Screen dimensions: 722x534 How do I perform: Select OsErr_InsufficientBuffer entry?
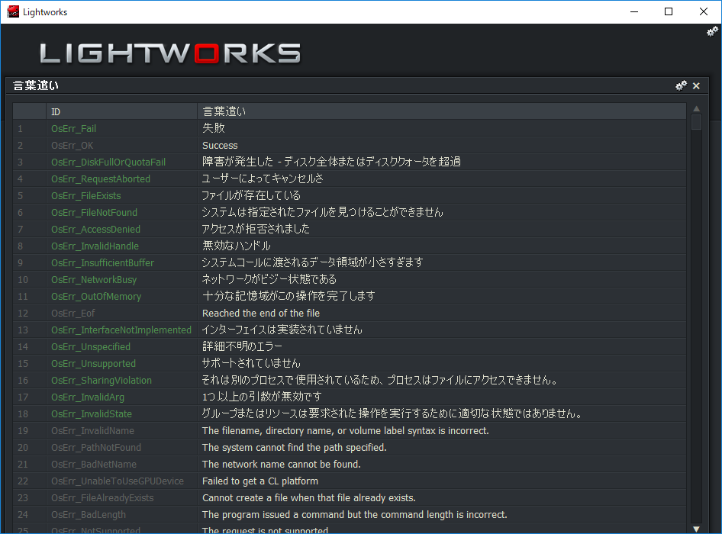coord(121,263)
